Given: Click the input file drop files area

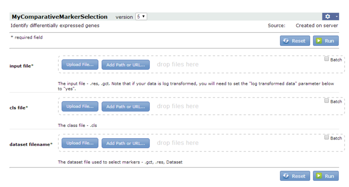Looking at the screenshot, I should (201, 65).
